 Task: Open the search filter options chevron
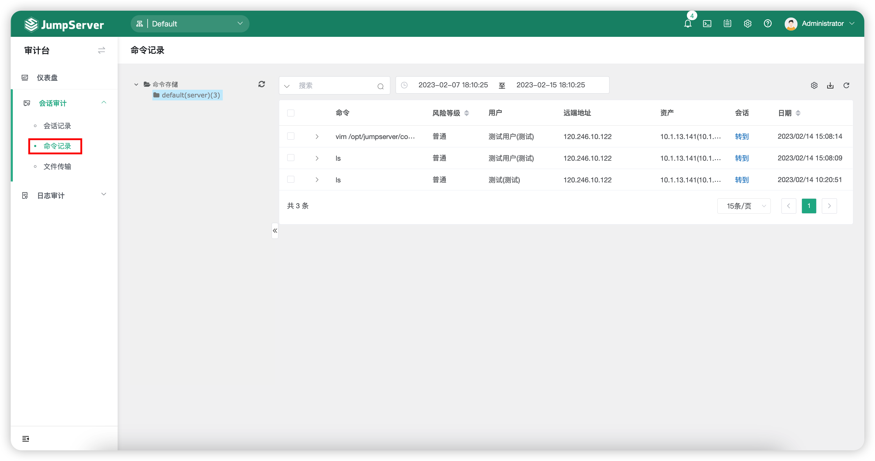click(x=287, y=86)
